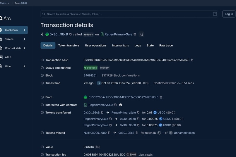Click the info icon for Tokens minted
236x157 pixels.
point(42,133)
